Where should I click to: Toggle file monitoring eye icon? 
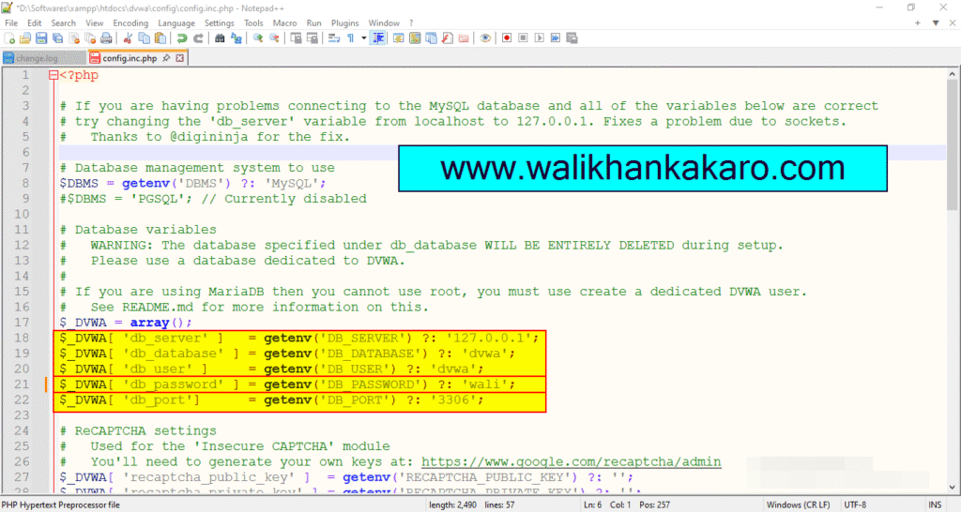coord(485,38)
